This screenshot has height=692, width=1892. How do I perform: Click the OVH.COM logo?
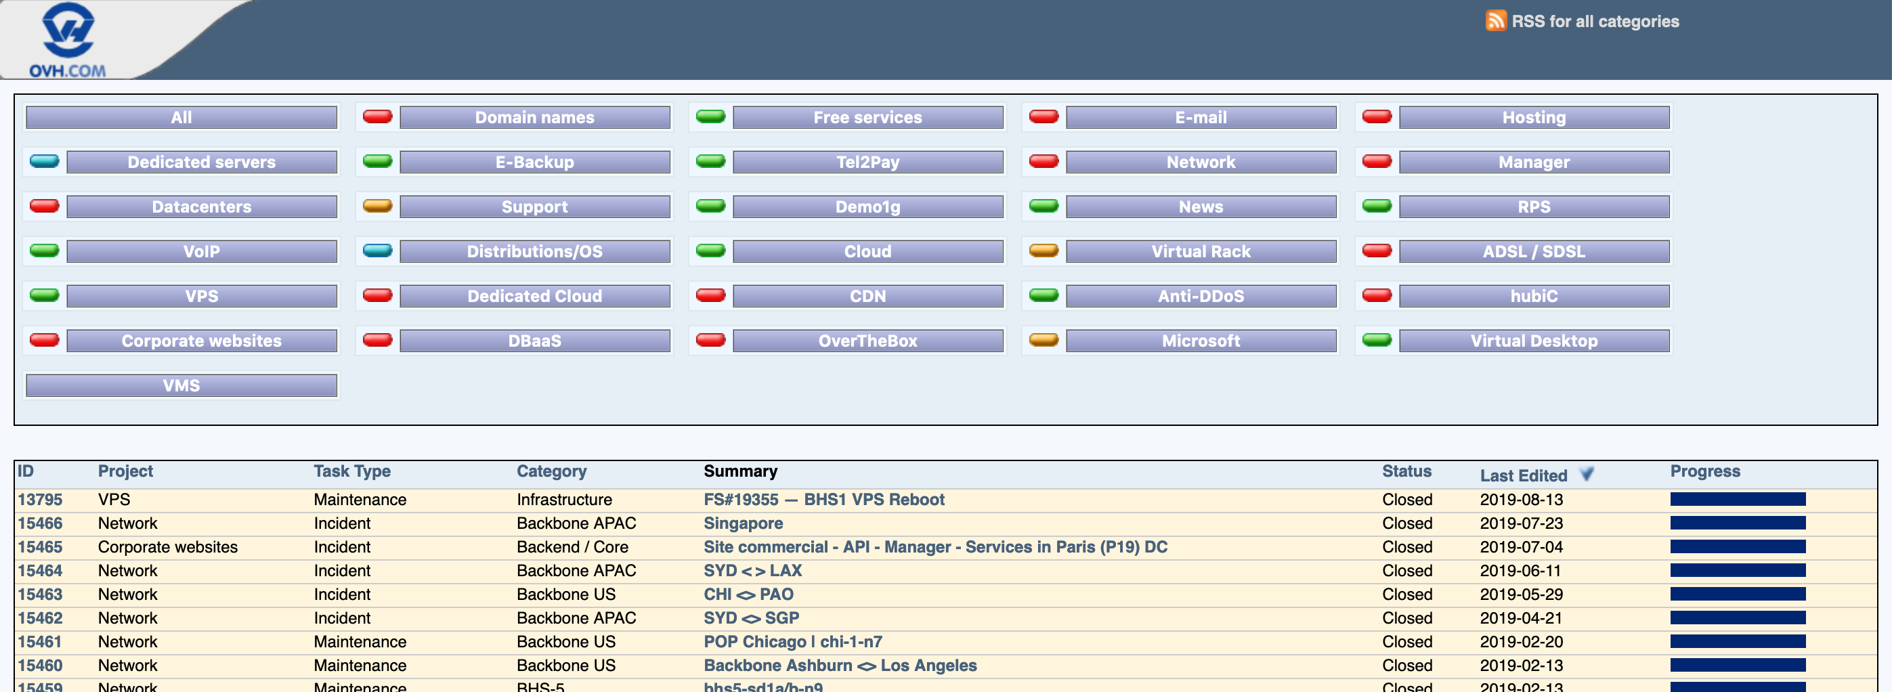(x=68, y=41)
